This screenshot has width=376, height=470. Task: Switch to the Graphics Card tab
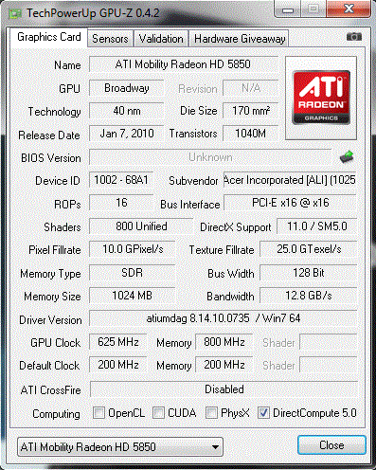49,37
